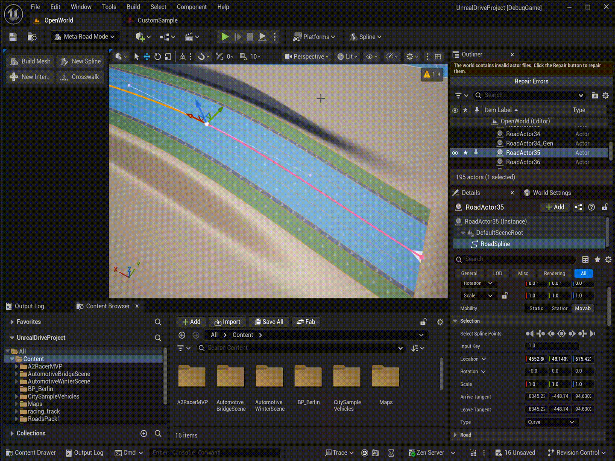Image resolution: width=615 pixels, height=461 pixels.
Task: Select the New Spline tool
Action: tap(81, 61)
